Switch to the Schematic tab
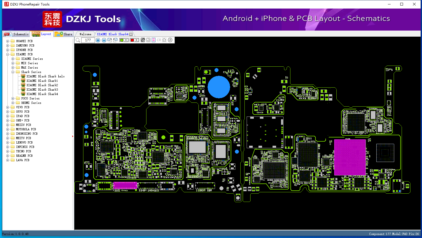422x238 pixels. pos(16,34)
